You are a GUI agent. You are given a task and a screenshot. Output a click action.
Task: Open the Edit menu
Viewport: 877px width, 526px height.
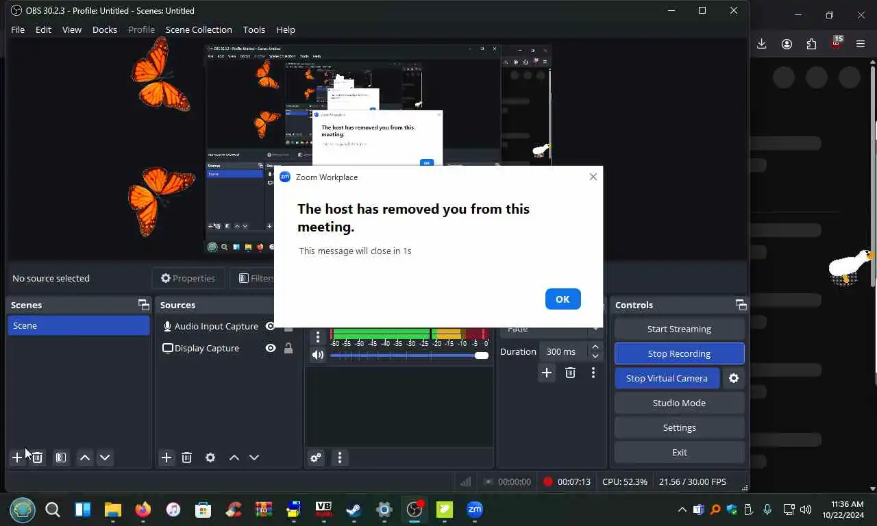43,29
